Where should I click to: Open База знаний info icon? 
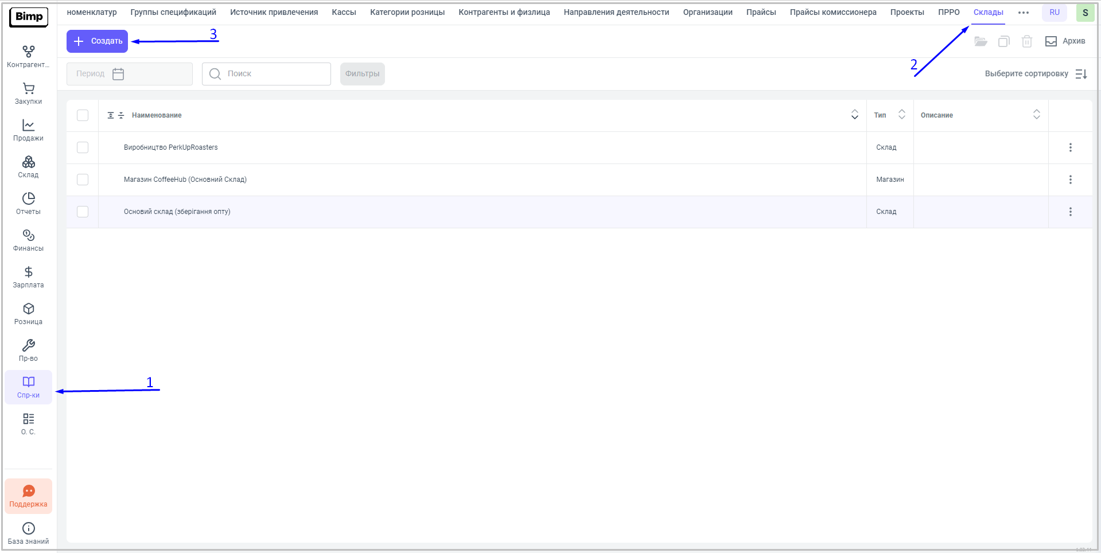(x=28, y=533)
